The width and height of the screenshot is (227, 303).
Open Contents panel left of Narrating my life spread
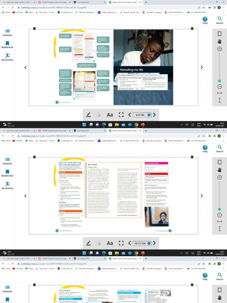click(7, 33)
